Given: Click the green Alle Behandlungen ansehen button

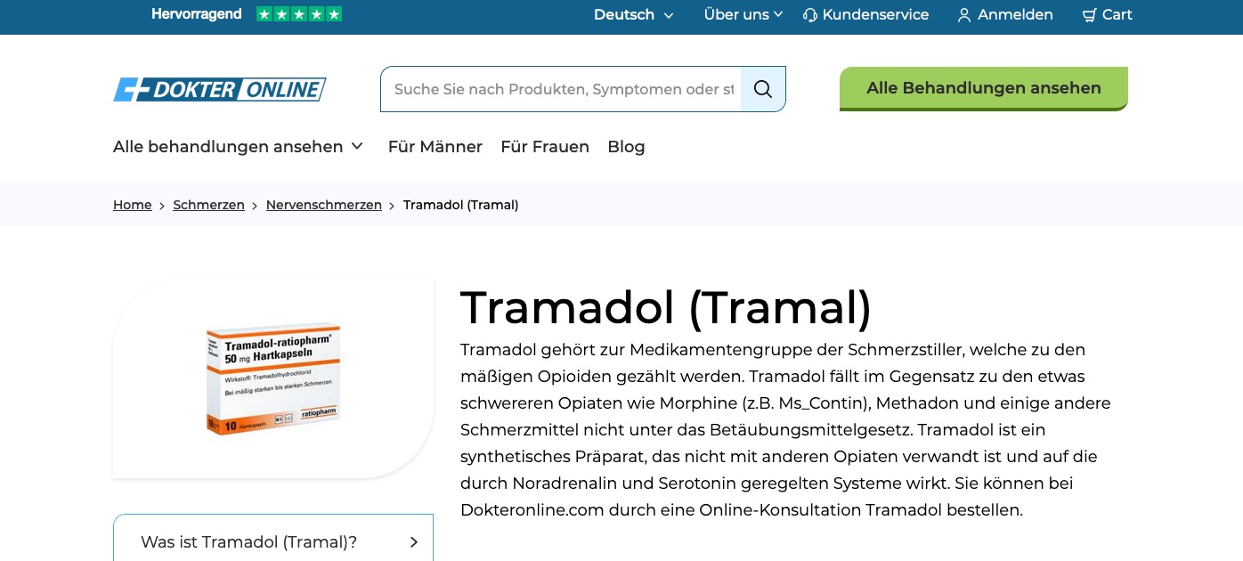Looking at the screenshot, I should tap(984, 88).
